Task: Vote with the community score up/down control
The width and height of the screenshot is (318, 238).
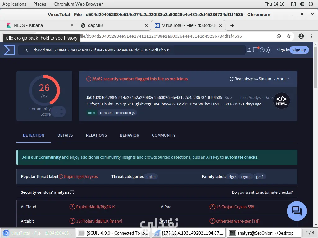Action: point(58,112)
